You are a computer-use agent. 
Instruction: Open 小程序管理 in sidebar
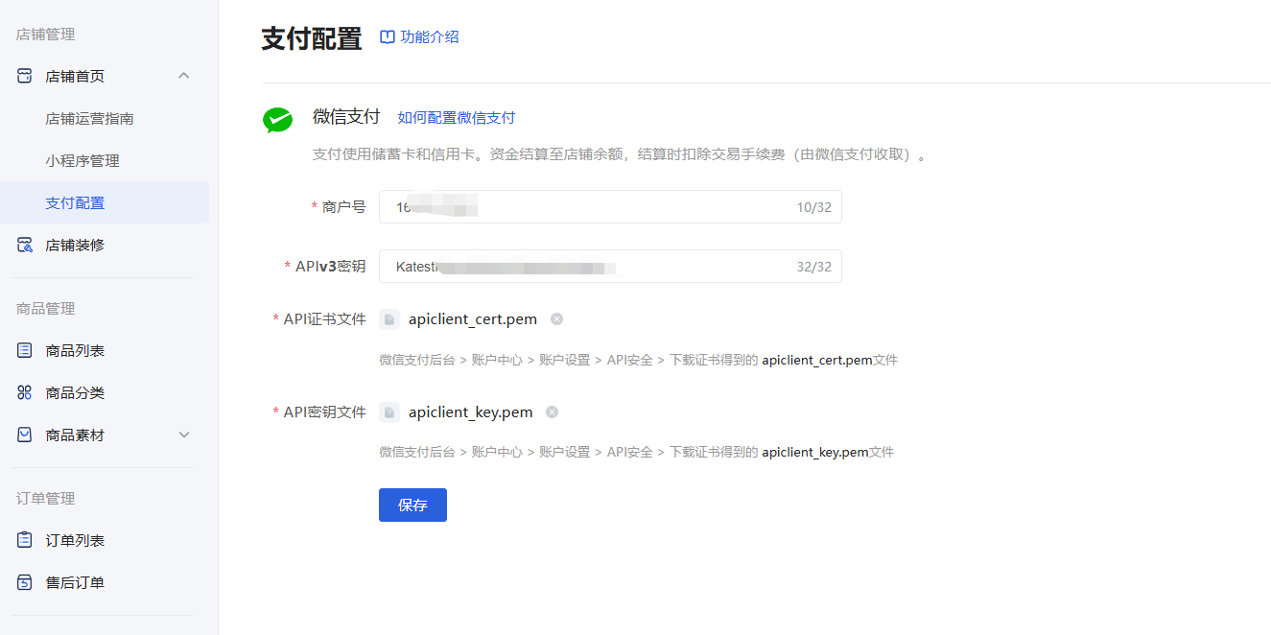[x=82, y=161]
